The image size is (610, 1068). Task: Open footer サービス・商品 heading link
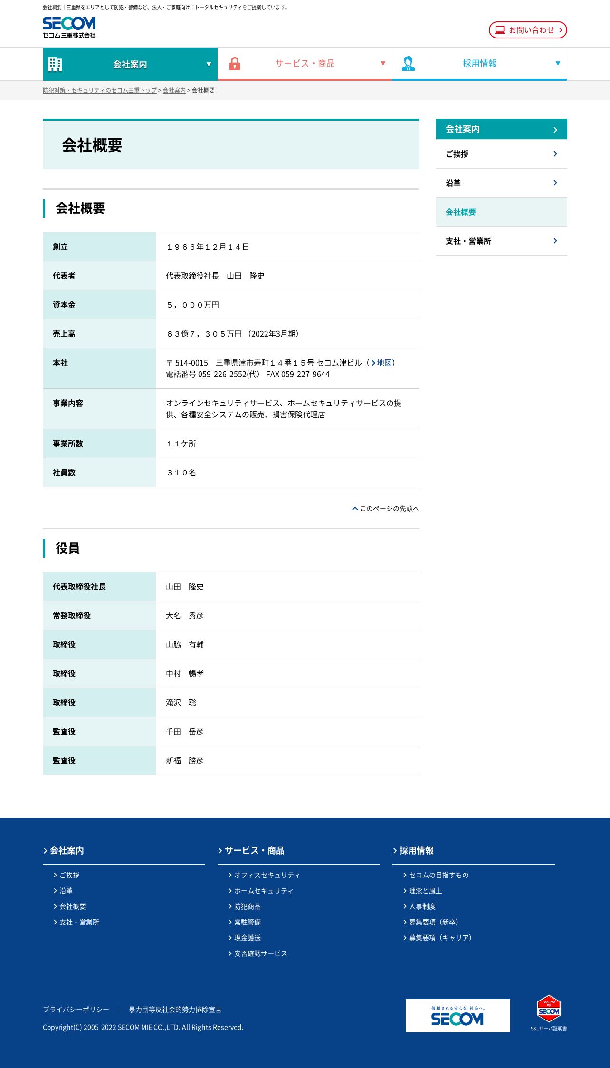[251, 850]
